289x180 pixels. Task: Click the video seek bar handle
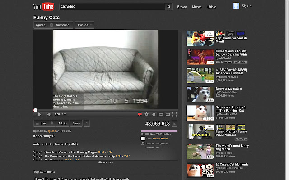click(35, 110)
